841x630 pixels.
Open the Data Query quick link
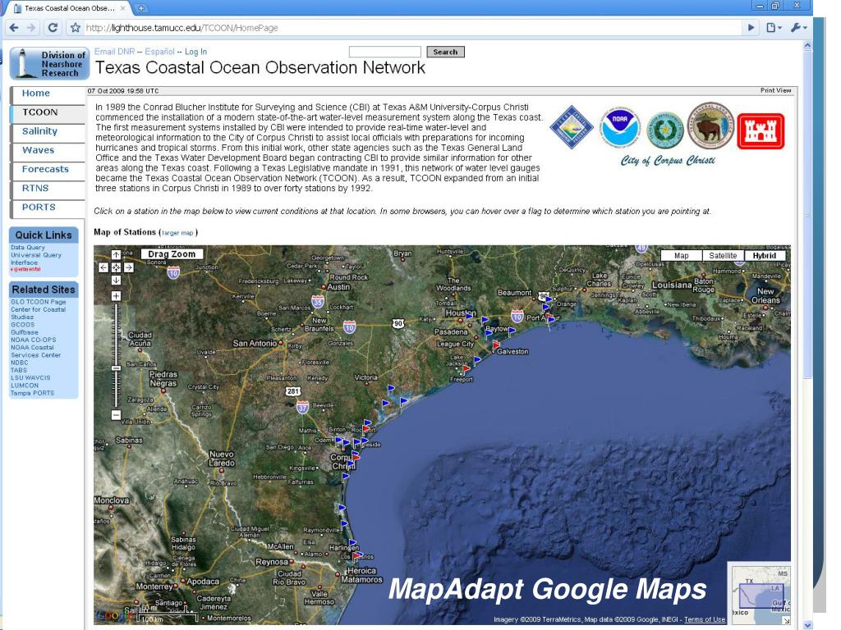[28, 248]
